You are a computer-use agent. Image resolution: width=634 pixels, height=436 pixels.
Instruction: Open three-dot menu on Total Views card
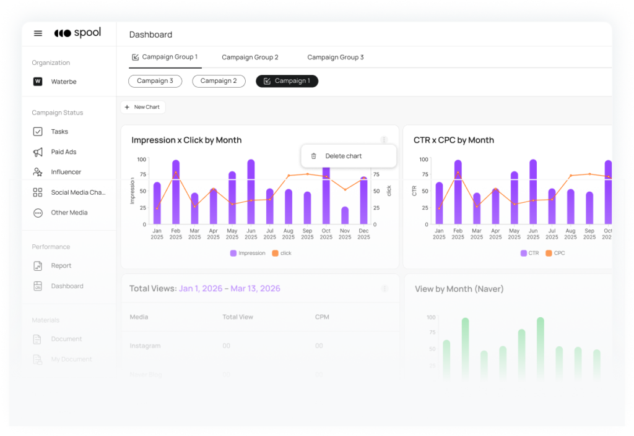pos(384,288)
